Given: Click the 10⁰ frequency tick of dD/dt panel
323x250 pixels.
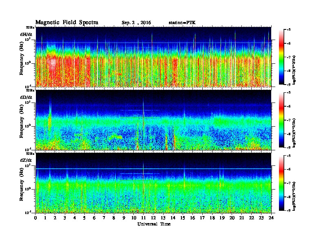Looking at the screenshot, I should (x=28, y=126).
